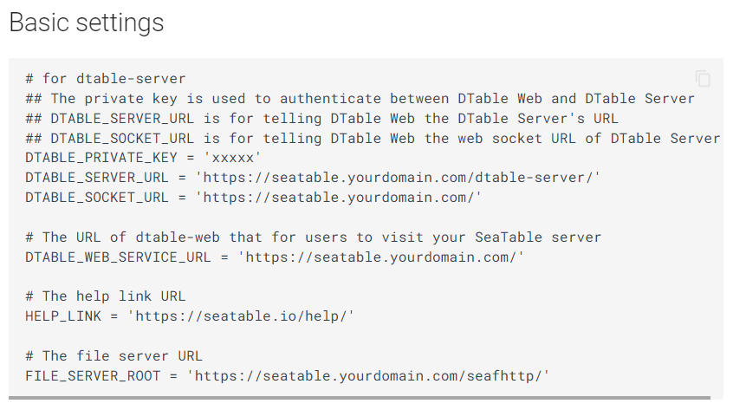Click the '# The help link URL' comment

tap(106, 296)
